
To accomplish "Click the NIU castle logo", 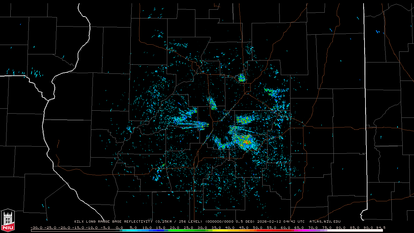I will pyautogui.click(x=8, y=221).
